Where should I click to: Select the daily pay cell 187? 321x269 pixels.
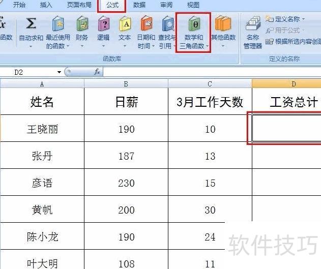click(x=126, y=156)
